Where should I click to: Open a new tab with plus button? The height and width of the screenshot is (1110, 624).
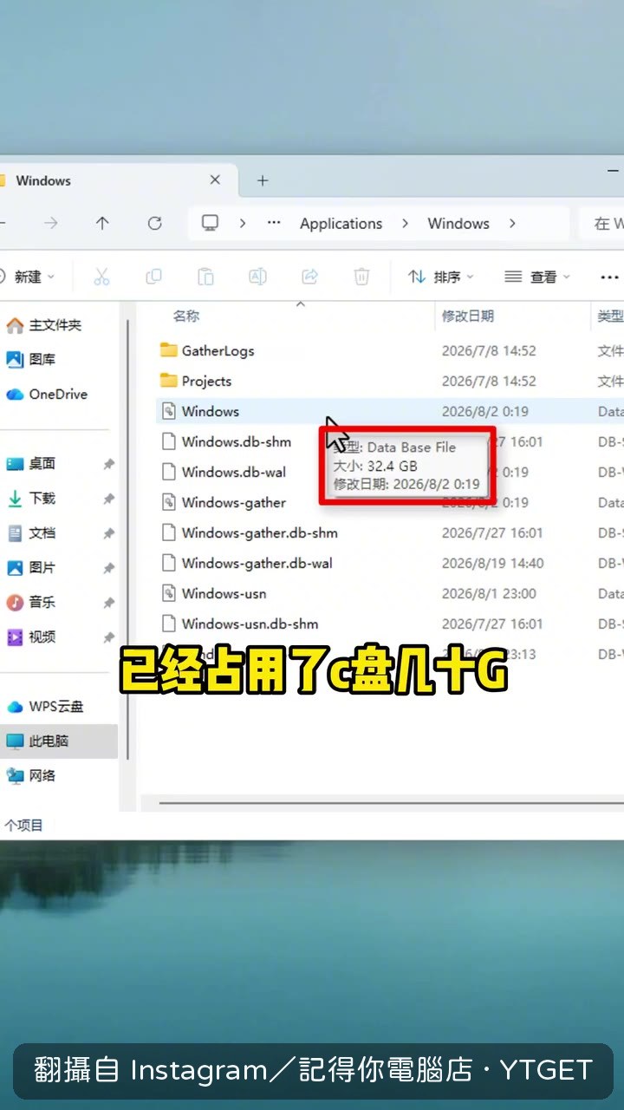pyautogui.click(x=263, y=180)
